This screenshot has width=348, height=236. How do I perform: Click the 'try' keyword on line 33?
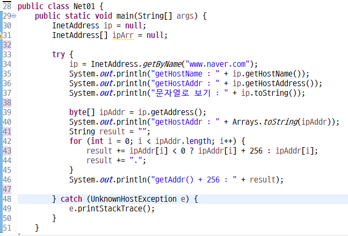click(x=59, y=55)
